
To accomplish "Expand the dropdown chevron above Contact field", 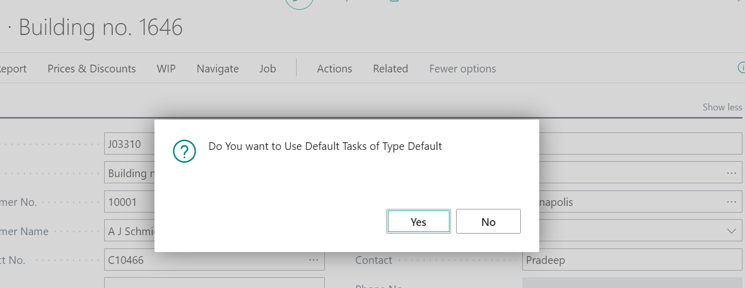I will point(732,231).
